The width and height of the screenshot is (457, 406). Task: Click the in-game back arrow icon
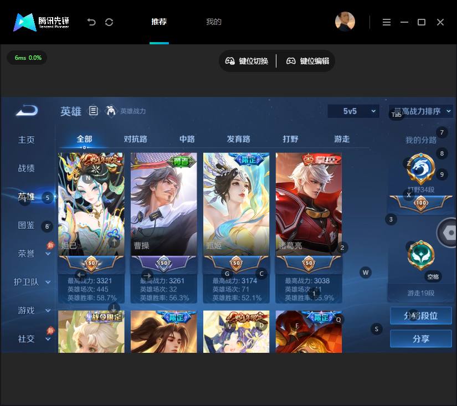pyautogui.click(x=27, y=110)
